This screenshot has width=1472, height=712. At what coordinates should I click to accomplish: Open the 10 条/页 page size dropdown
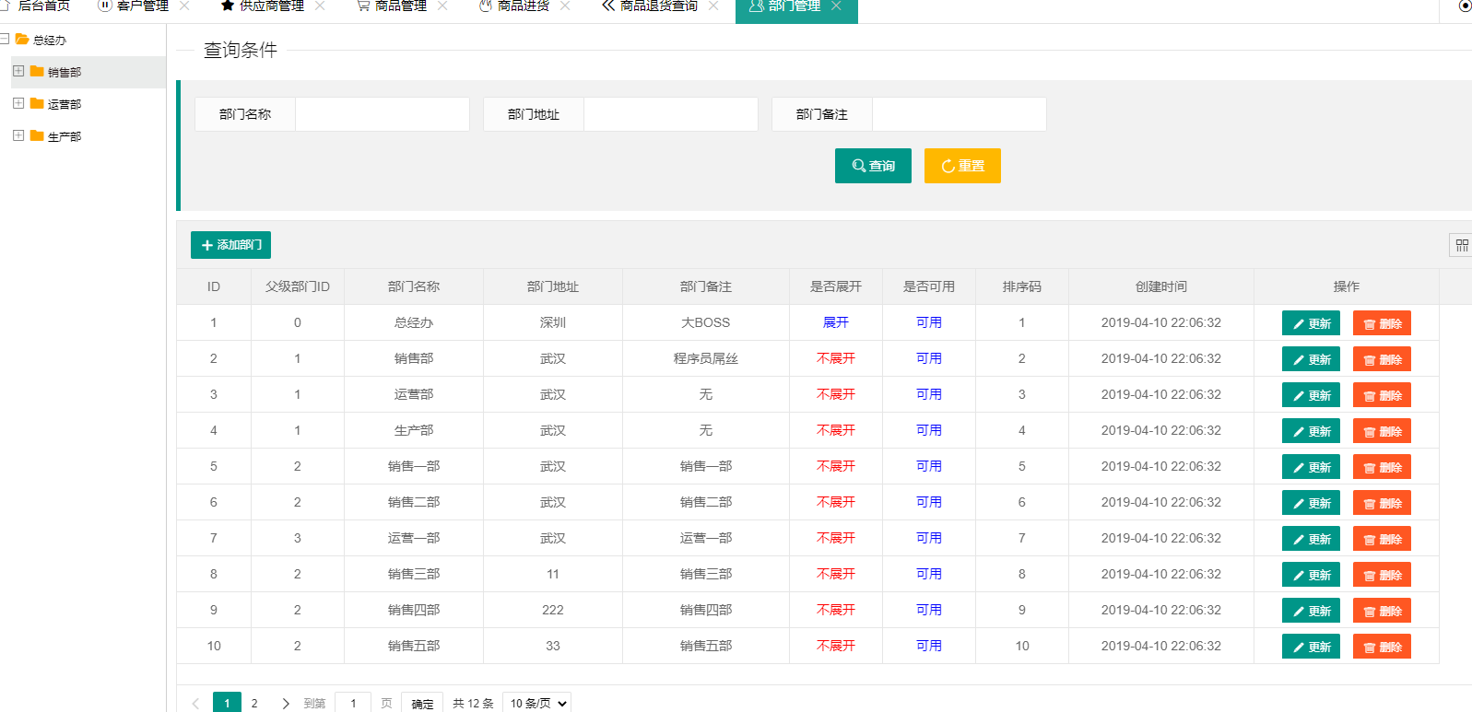coord(536,703)
